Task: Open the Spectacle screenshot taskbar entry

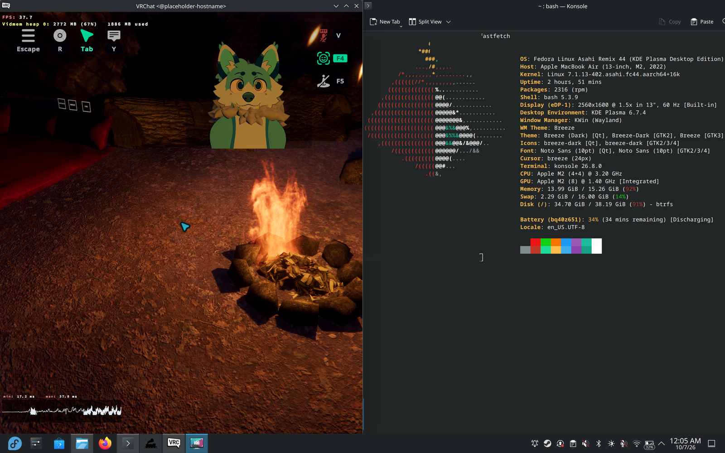Action: (197, 443)
